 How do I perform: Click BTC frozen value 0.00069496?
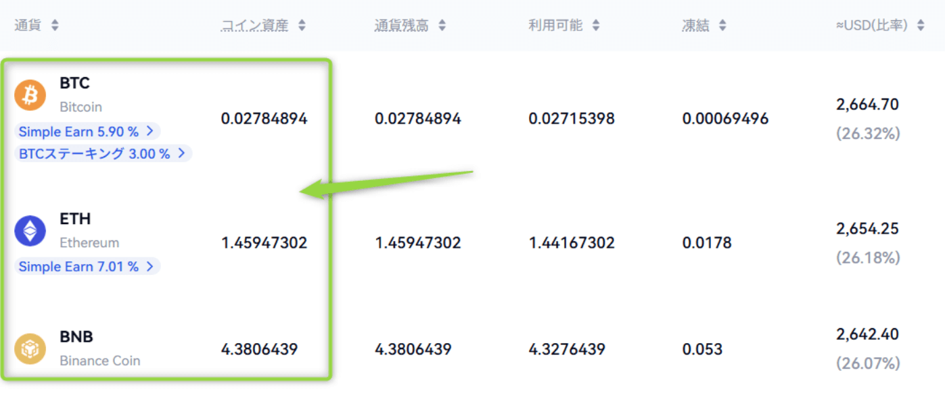725,119
